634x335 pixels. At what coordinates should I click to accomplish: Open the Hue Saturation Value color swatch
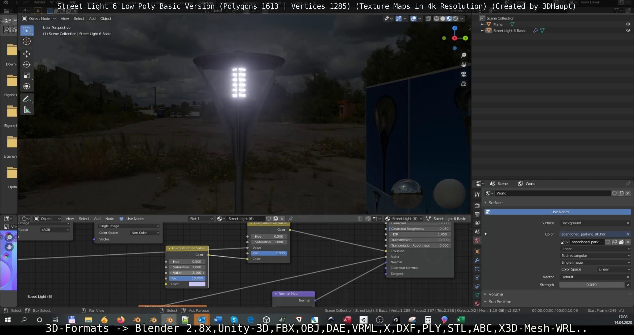pos(197,284)
